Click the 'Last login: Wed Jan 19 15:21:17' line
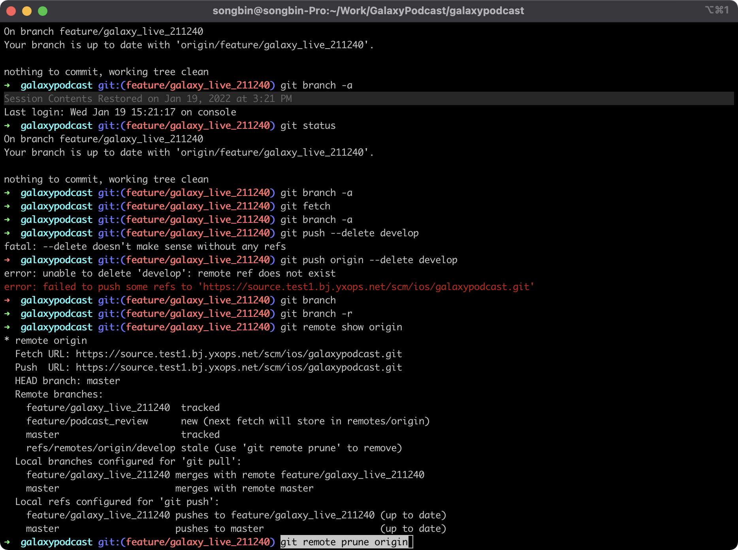The height and width of the screenshot is (550, 738). coord(120,112)
